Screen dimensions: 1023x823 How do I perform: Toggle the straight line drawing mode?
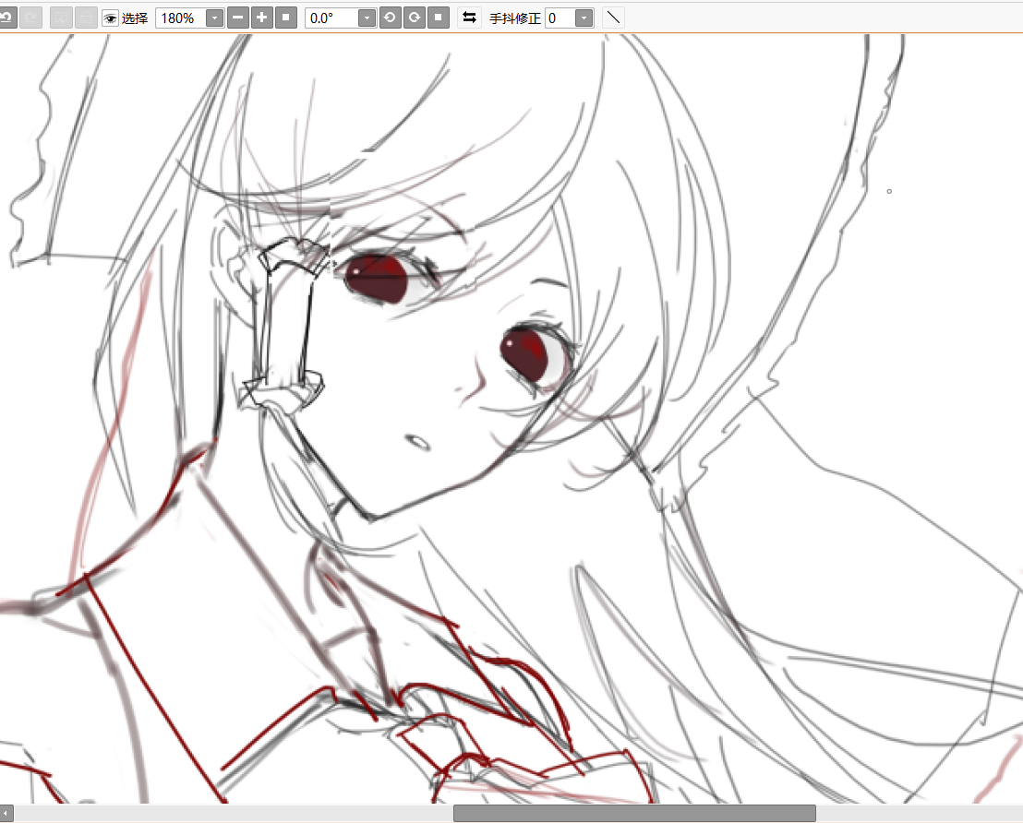tap(613, 18)
